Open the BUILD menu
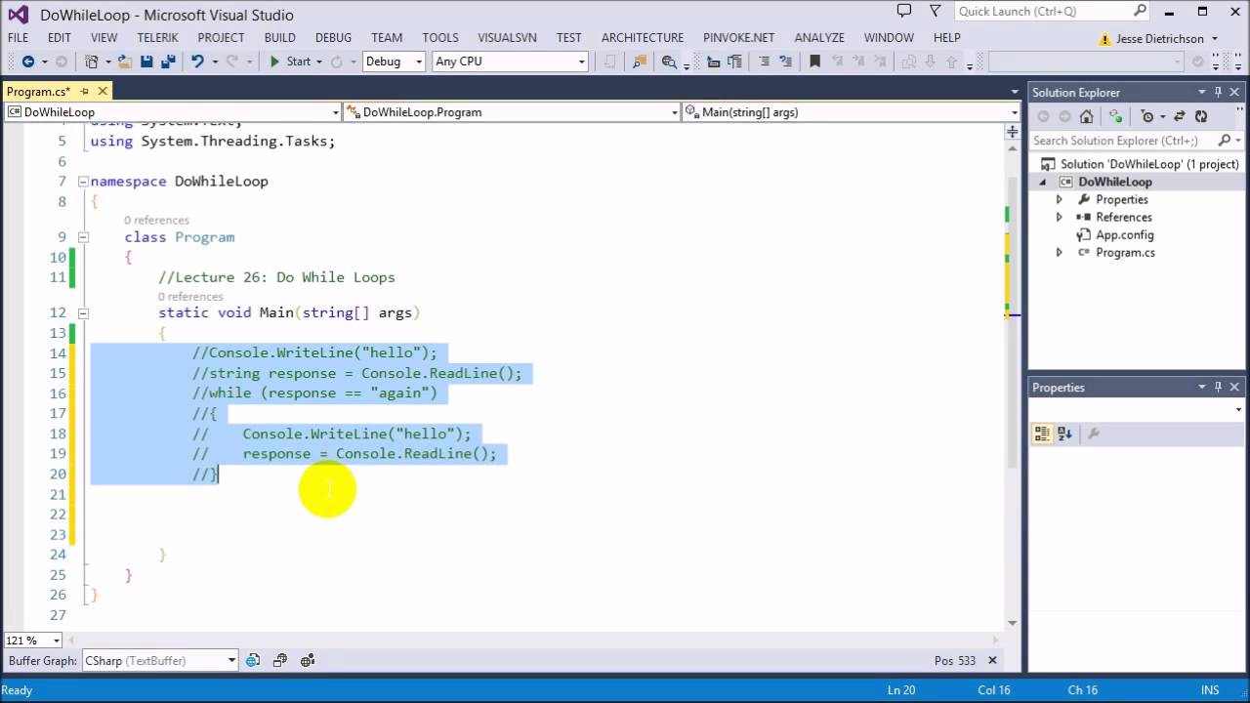Screen dimensions: 1250x703 tap(279, 37)
